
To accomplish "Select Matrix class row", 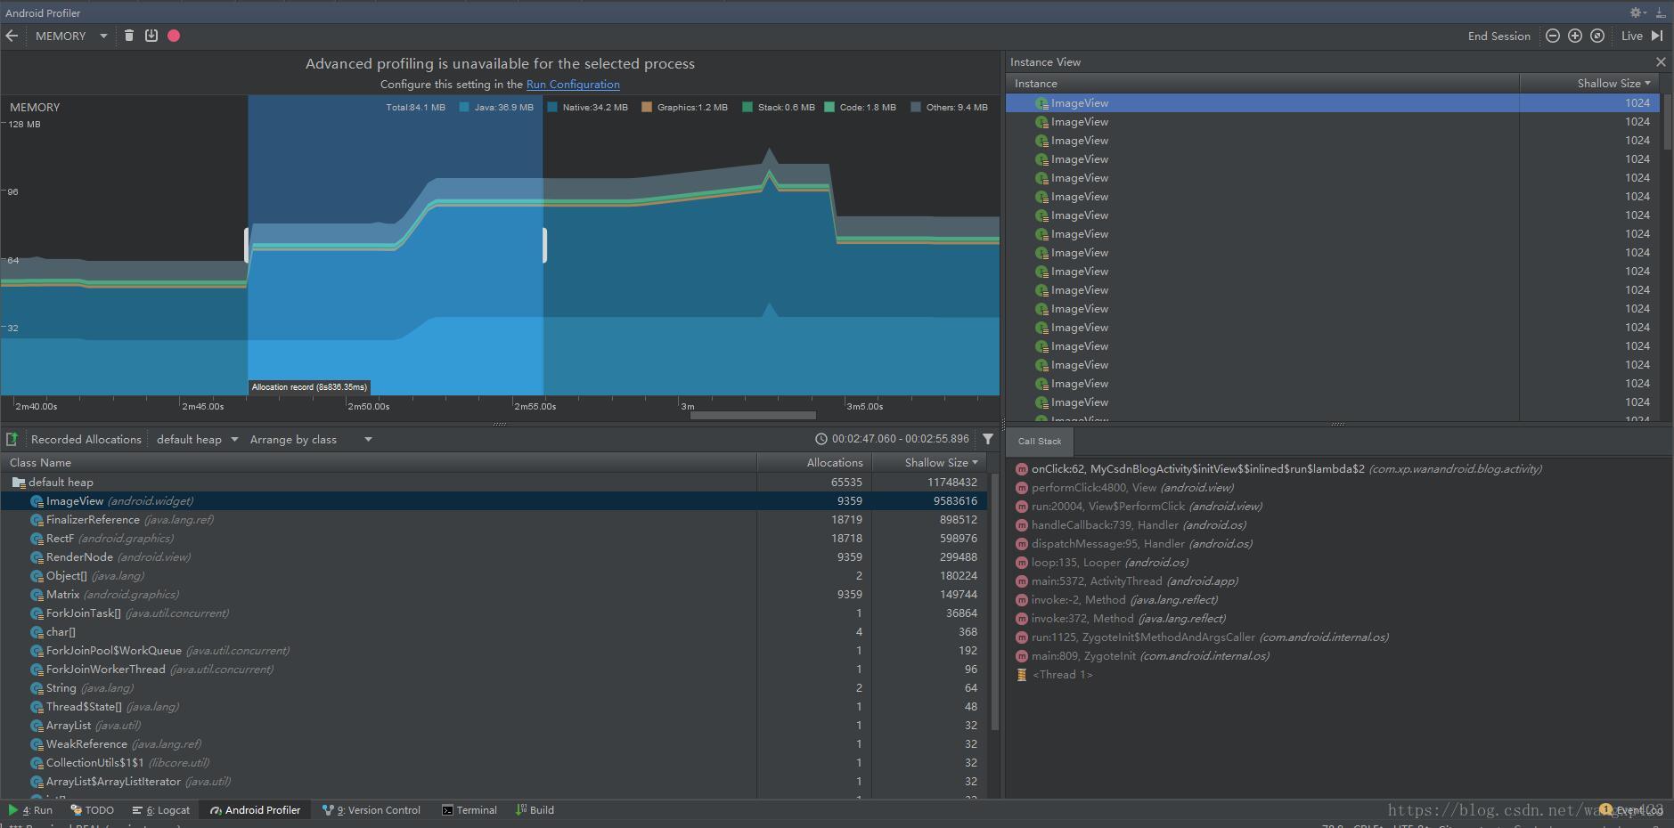I will (x=494, y=595).
